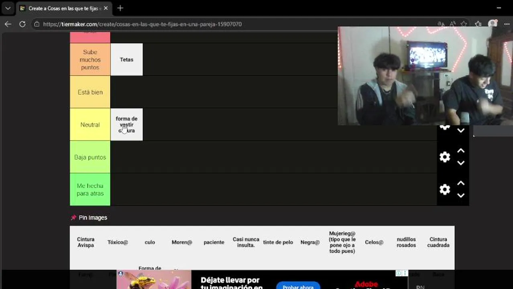Pick the Tóxic@ tile
Screen dimensions: 513x289
(x=118, y=242)
